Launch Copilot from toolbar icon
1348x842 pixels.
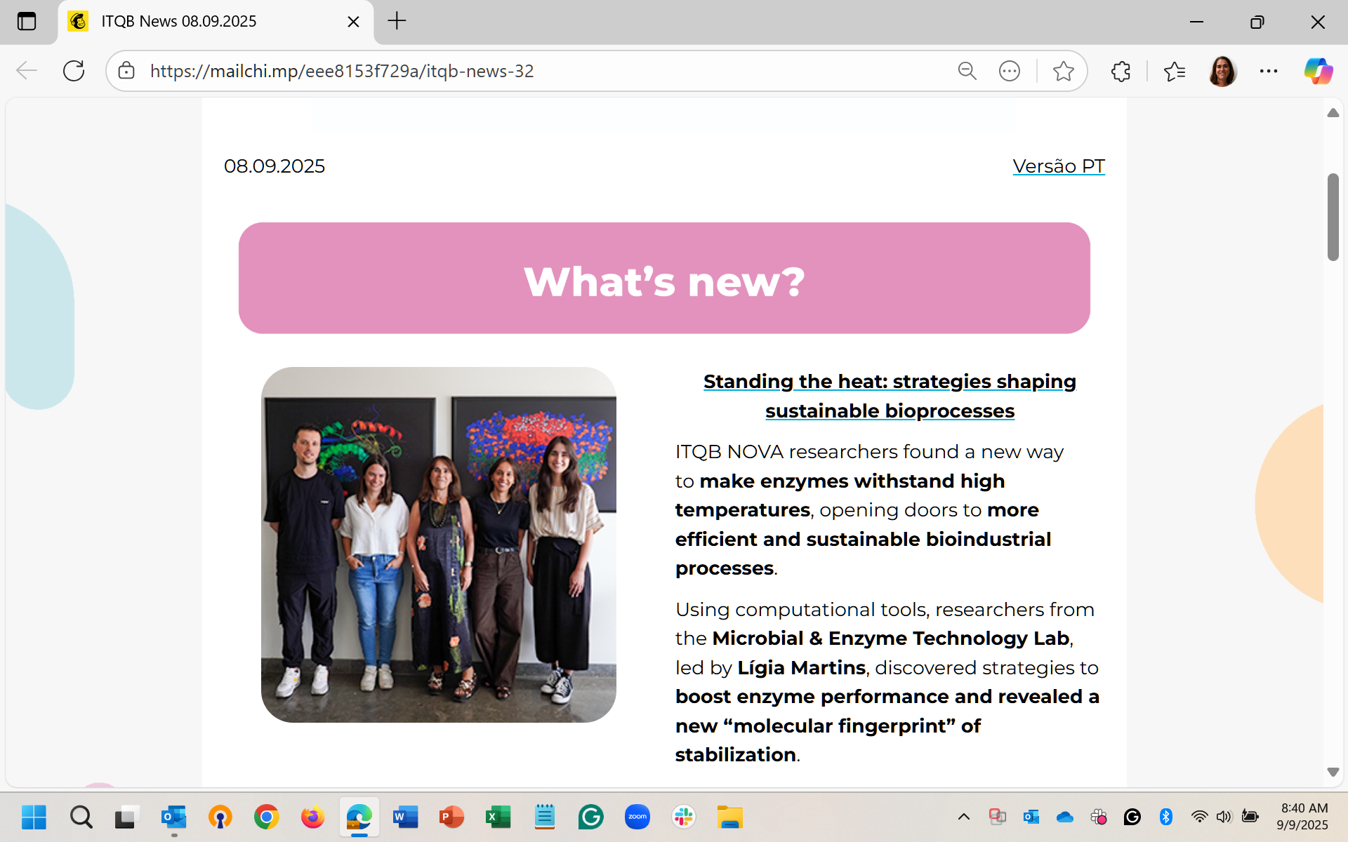pyautogui.click(x=1318, y=71)
